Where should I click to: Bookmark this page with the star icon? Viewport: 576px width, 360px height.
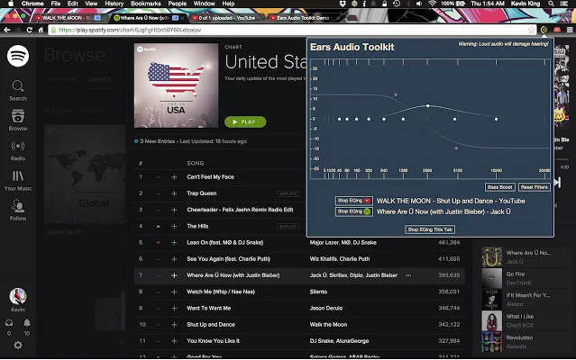coord(531,30)
